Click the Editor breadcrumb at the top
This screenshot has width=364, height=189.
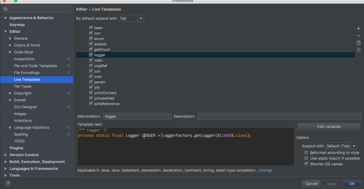click(x=82, y=9)
